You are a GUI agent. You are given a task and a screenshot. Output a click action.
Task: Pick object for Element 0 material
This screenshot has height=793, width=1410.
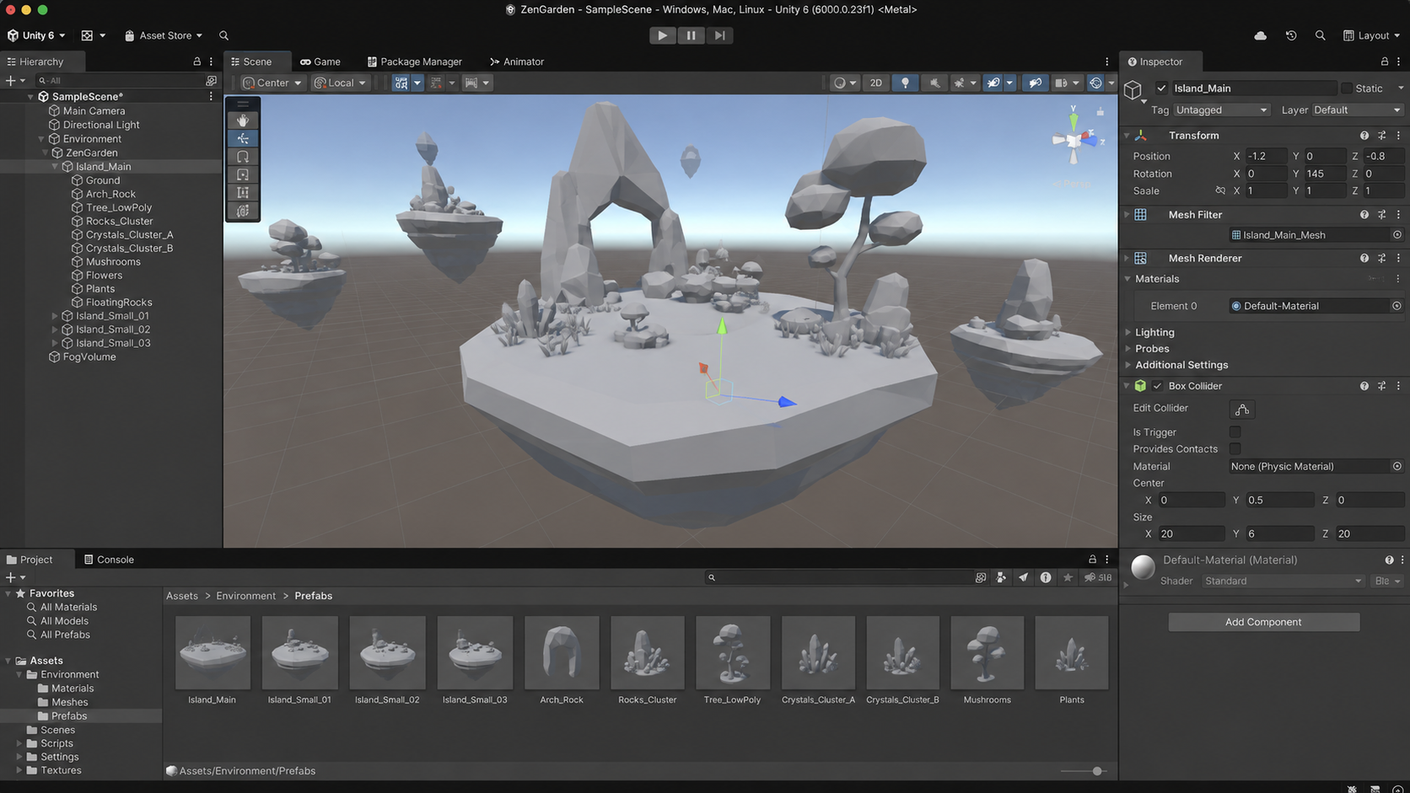(1397, 306)
